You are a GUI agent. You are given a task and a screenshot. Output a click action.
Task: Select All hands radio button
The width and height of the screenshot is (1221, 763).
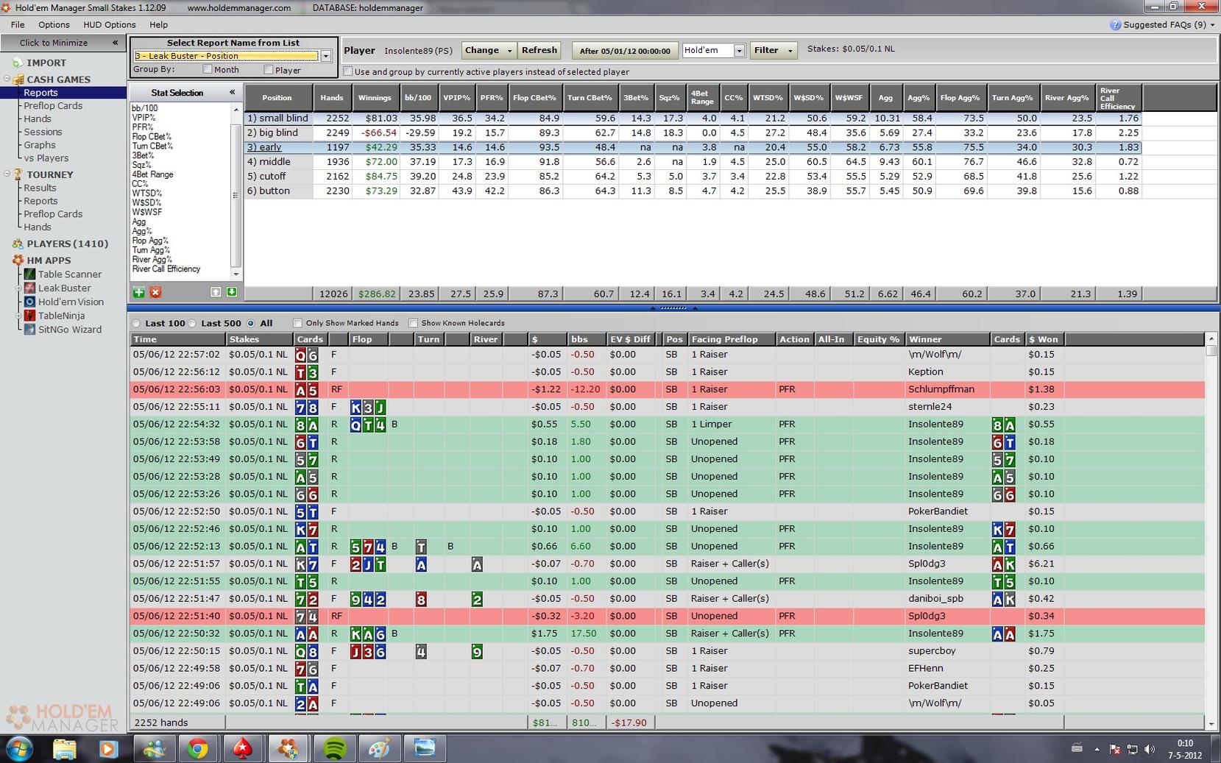click(252, 323)
